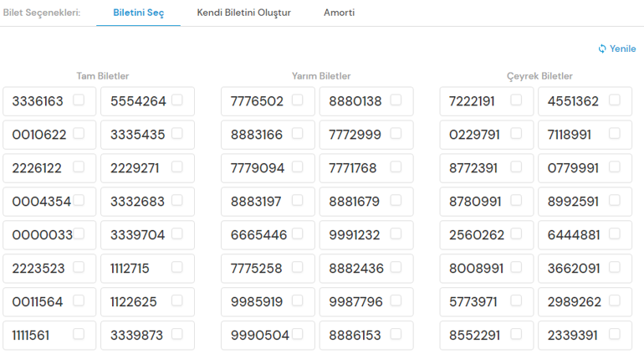Select ticket 8992591 checkbox
Screen dimensions: 644x359
tap(615, 200)
